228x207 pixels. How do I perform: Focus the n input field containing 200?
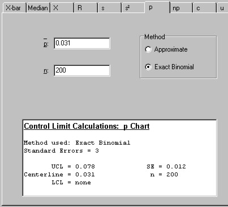[x=82, y=70]
